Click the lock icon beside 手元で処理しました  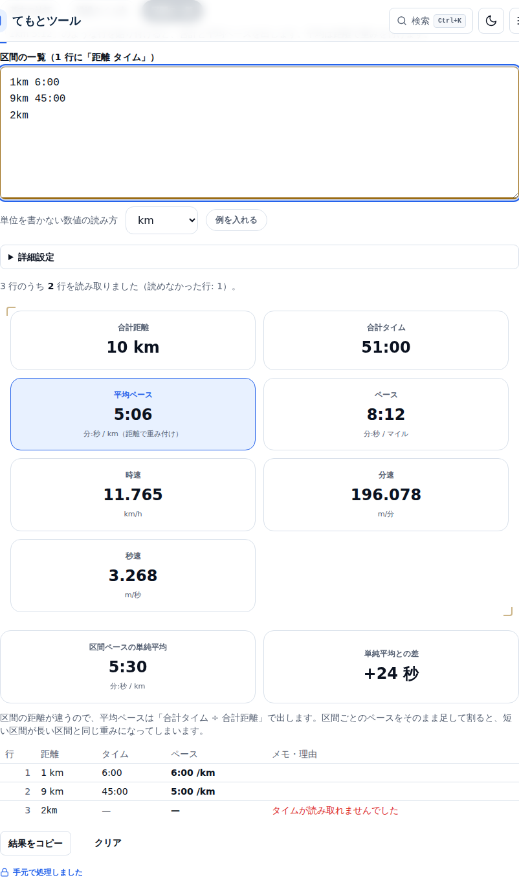(x=5, y=872)
